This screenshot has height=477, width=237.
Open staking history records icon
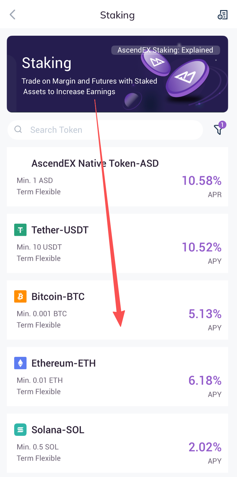point(223,15)
